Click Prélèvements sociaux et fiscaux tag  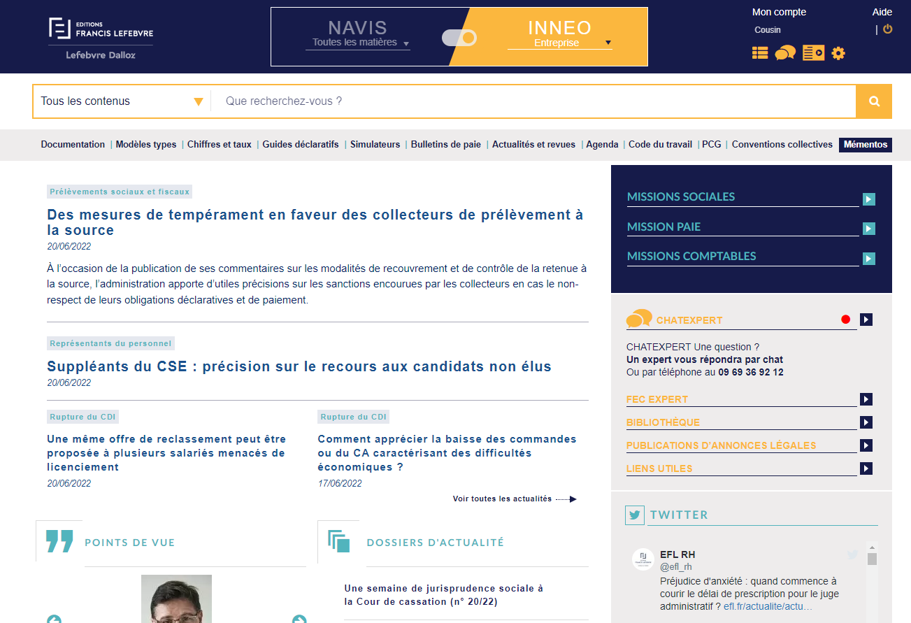[x=120, y=192]
